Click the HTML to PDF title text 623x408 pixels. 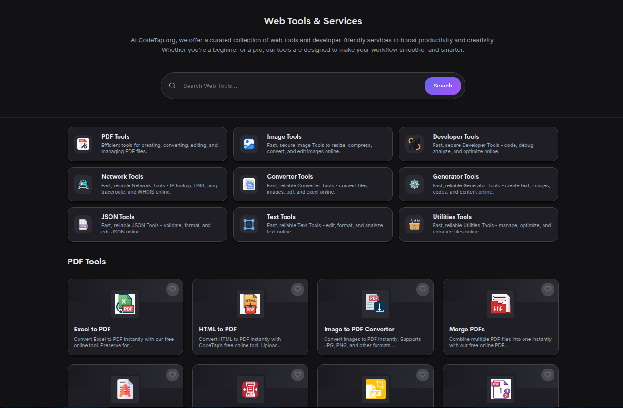pyautogui.click(x=218, y=329)
